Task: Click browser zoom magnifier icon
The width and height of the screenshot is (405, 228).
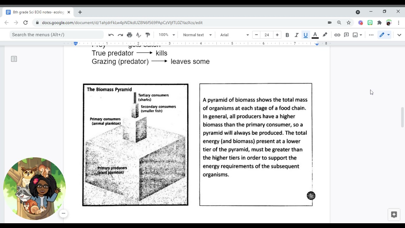Action: point(339,22)
